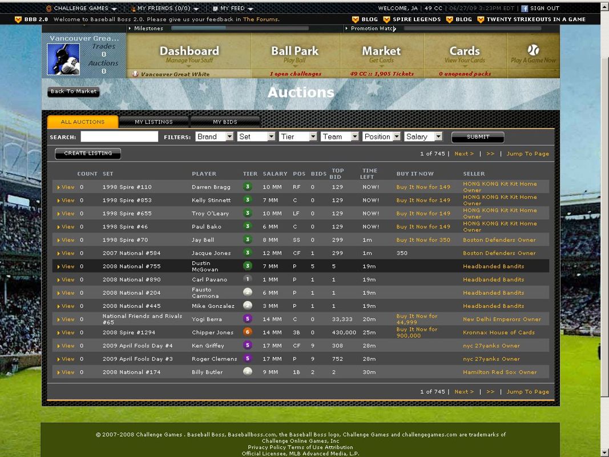This screenshot has height=457, width=609.
Task: Click the orange tier 6 badge for Chipper Jones
Action: (x=247, y=332)
